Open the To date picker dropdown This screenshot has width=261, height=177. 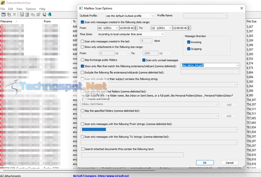coord(170,28)
